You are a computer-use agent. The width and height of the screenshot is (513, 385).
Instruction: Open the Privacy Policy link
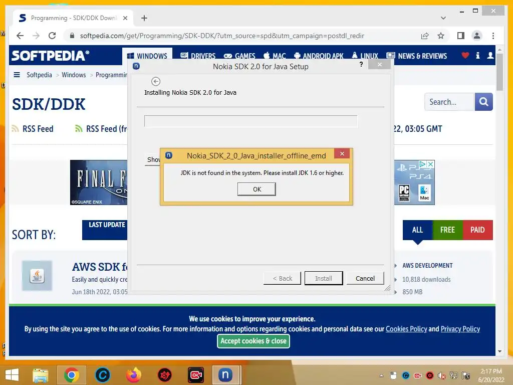tap(460, 329)
